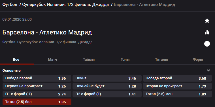Add match to favorites with star icon
This screenshot has width=215, height=107.
[x=207, y=21]
